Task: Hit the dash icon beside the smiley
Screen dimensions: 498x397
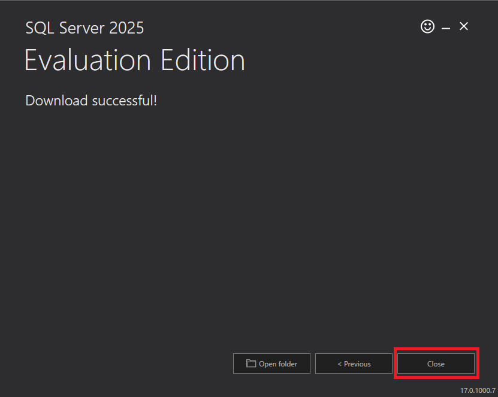Action: coord(446,28)
